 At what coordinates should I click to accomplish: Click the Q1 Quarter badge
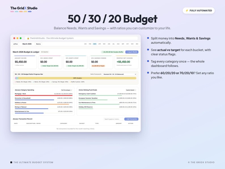pyautogui.click(x=45, y=52)
